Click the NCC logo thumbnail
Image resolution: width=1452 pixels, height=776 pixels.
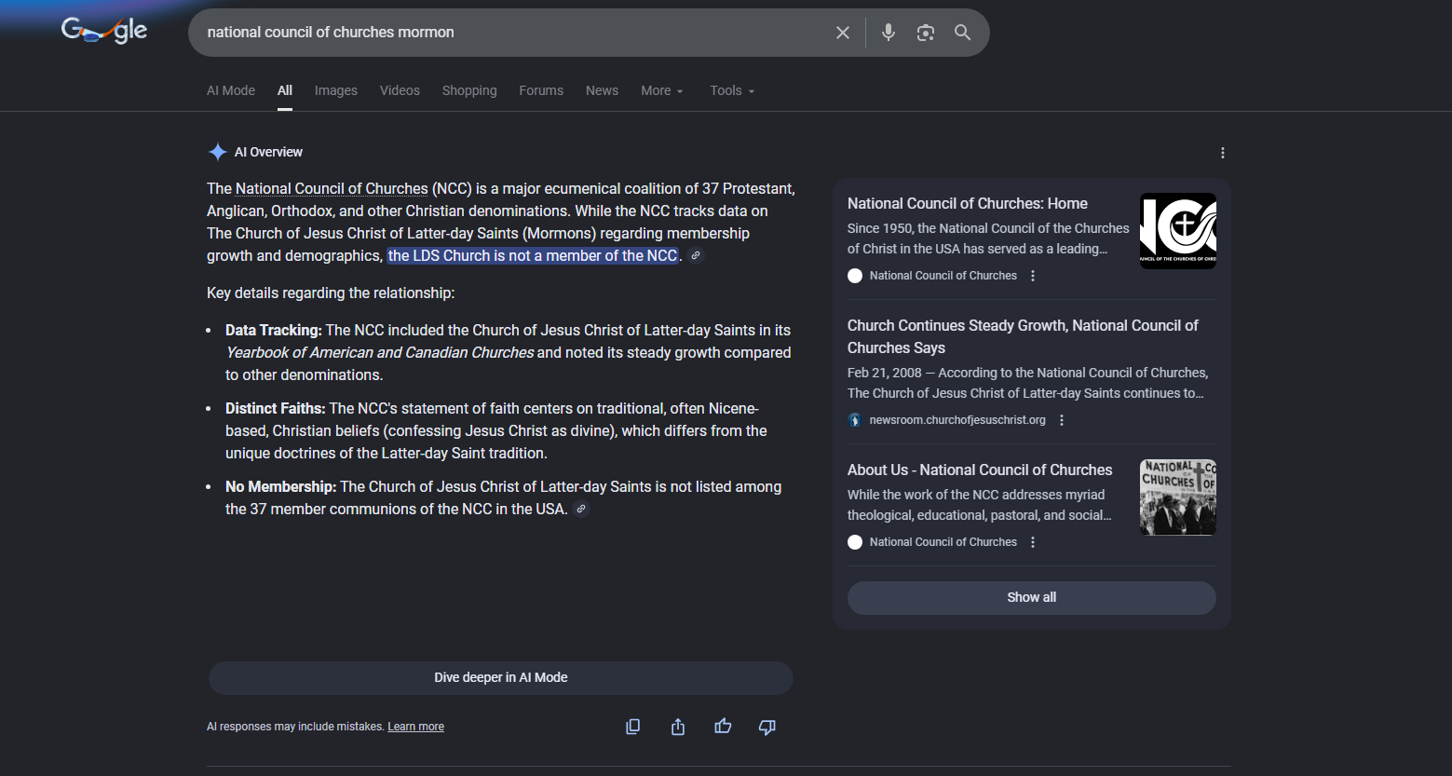pos(1178,231)
